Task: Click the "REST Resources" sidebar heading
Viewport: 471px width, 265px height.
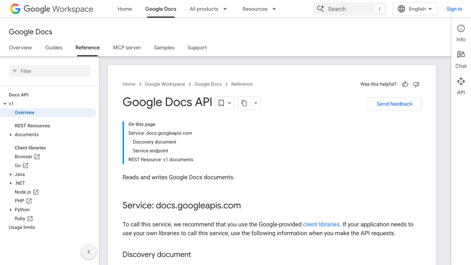Action: coord(32,126)
